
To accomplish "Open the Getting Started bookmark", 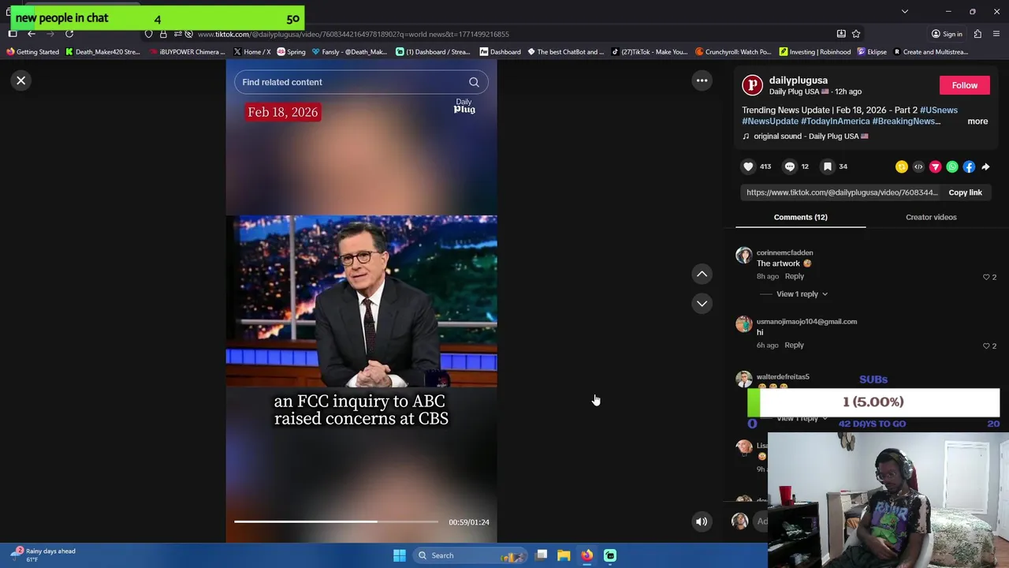I will point(32,52).
